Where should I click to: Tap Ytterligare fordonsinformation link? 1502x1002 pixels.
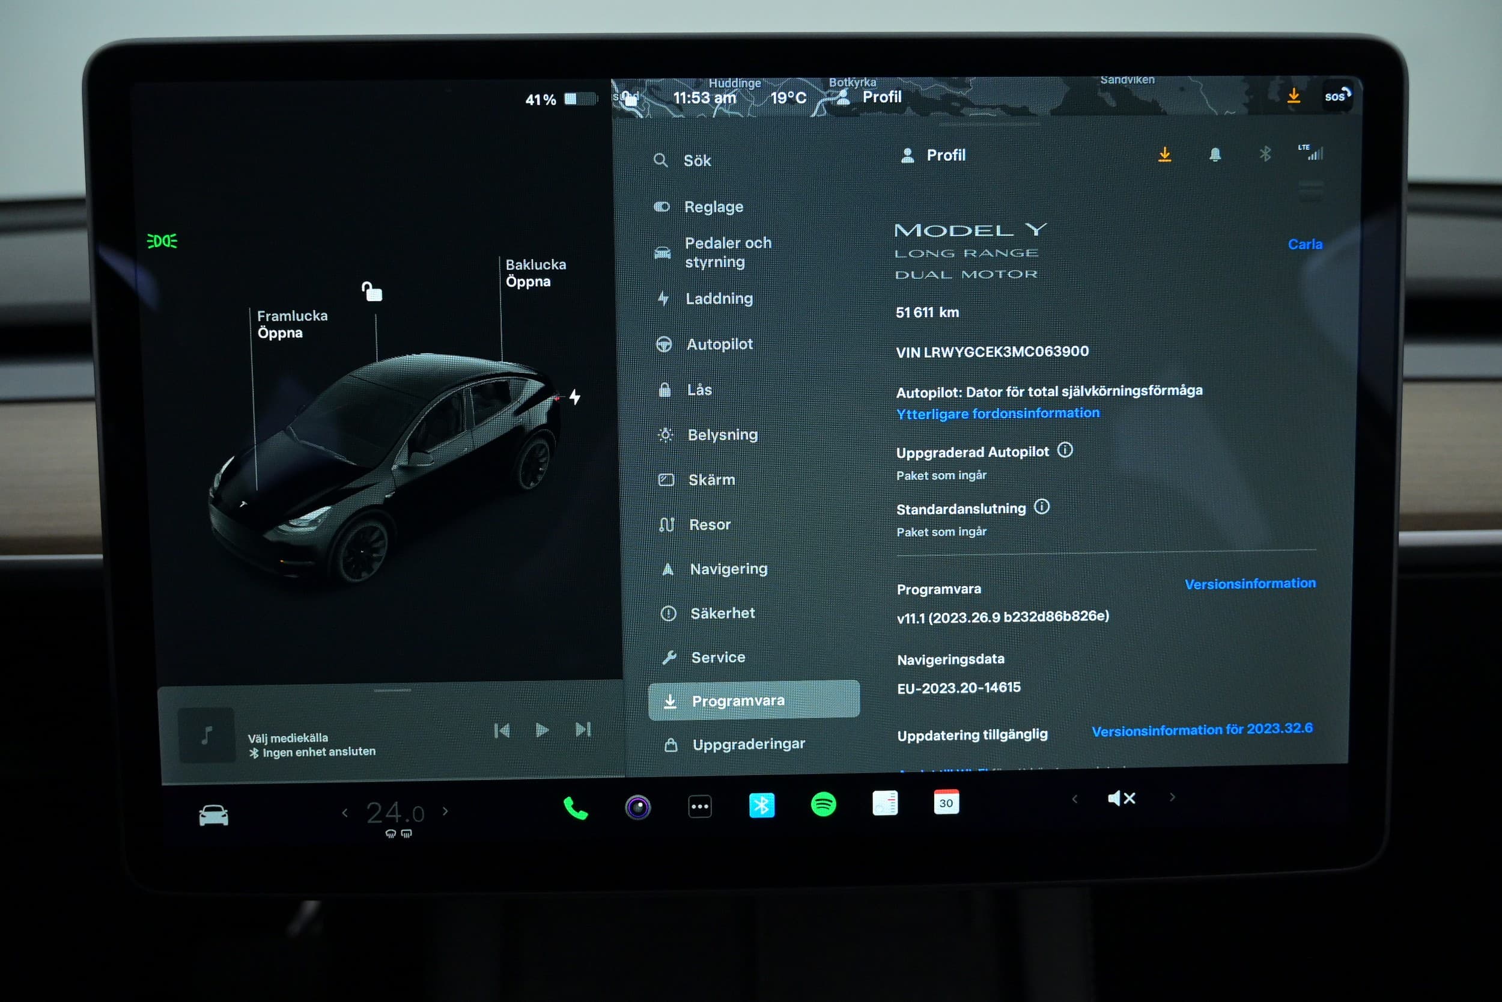(x=997, y=414)
